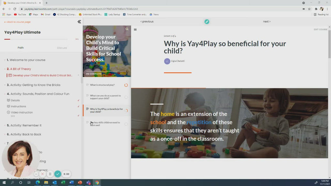Toggle completion circle for Why is Yay4Play so beneficial

(126, 110)
